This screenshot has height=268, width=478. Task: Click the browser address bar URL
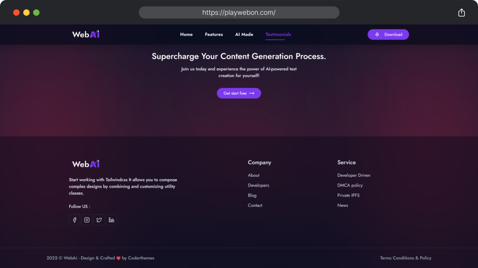pyautogui.click(x=239, y=12)
